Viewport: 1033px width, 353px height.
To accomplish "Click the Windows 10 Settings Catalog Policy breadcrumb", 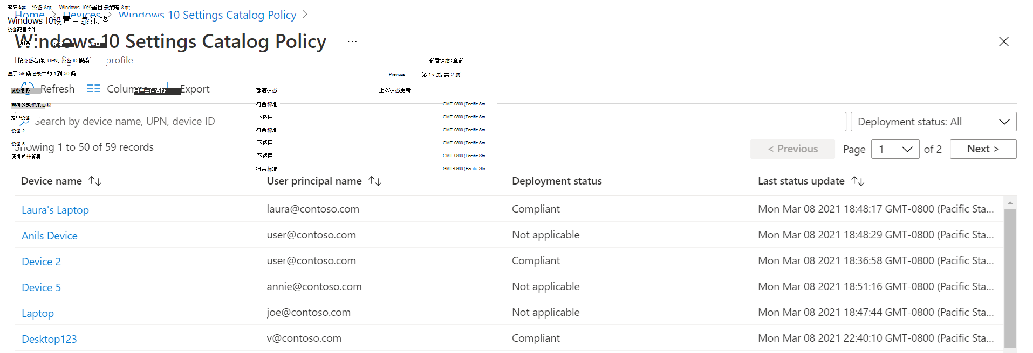I will tap(208, 15).
